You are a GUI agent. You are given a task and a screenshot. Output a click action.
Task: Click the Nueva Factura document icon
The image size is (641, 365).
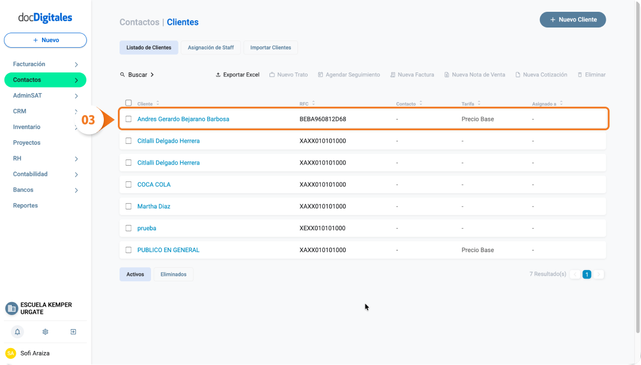click(393, 75)
